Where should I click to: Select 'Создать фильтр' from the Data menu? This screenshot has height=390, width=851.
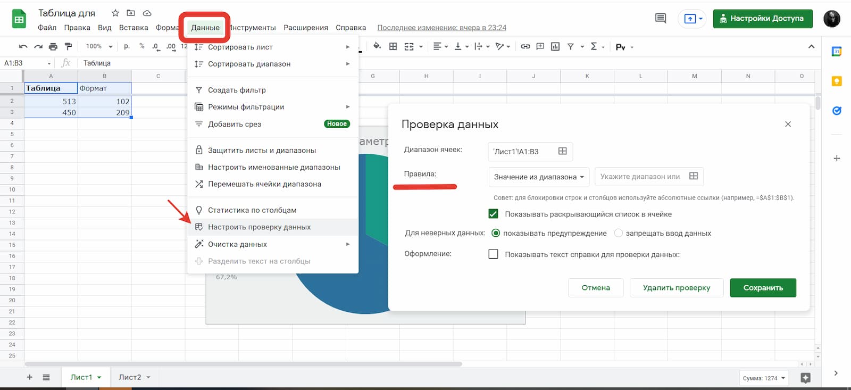237,90
